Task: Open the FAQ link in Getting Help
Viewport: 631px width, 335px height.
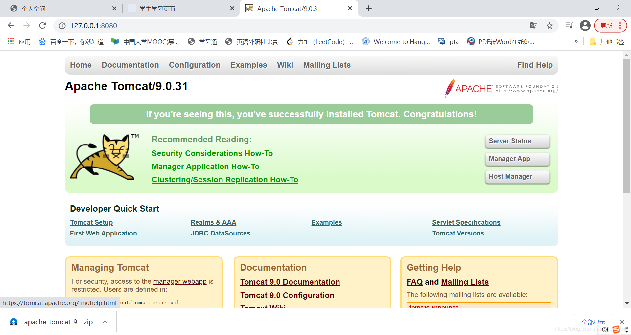Action: [x=415, y=282]
